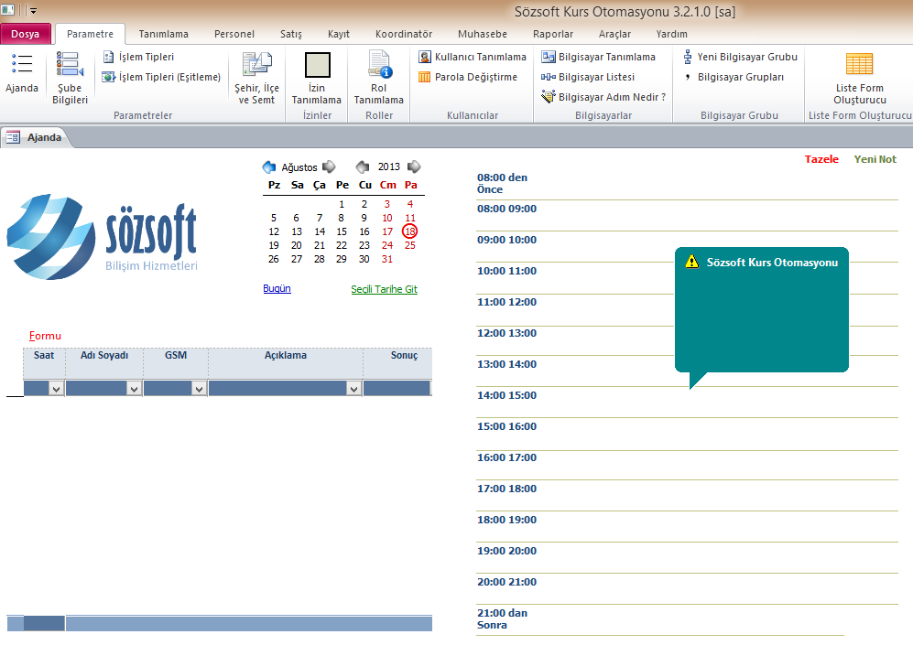Click Parola Değiştirme in the ribbon
Viewport: 913px width, 645px height.
click(x=468, y=77)
